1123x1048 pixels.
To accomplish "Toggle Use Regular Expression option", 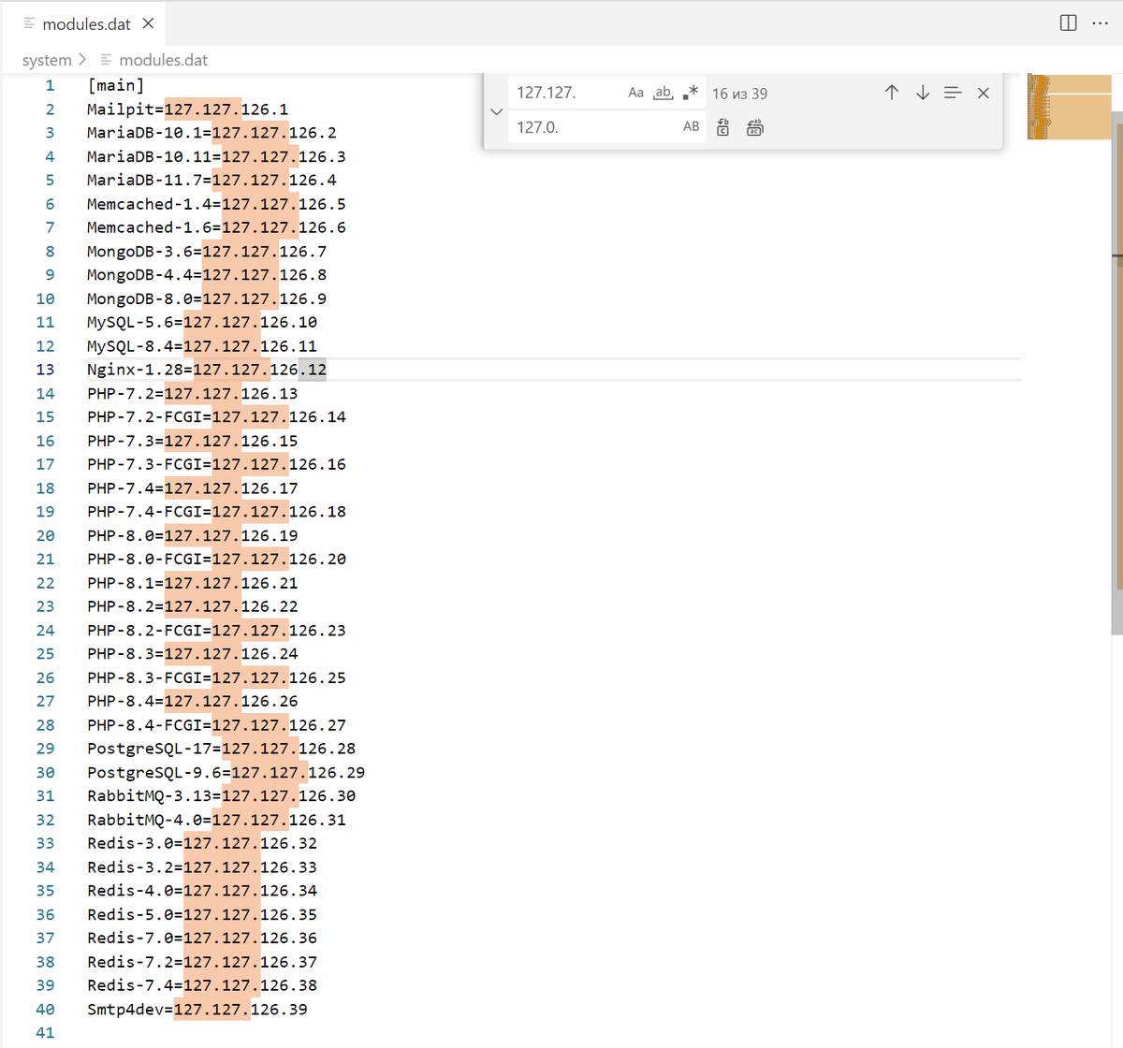I will [x=691, y=93].
